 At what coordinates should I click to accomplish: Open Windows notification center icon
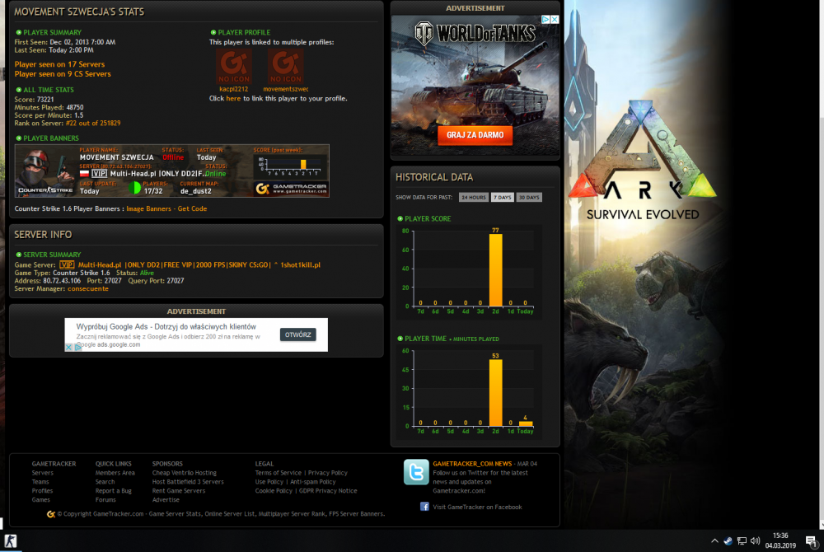point(811,540)
